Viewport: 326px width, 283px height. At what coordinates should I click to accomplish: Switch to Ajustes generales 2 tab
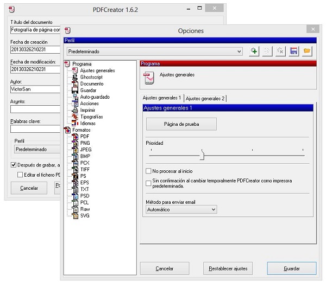pos(205,98)
